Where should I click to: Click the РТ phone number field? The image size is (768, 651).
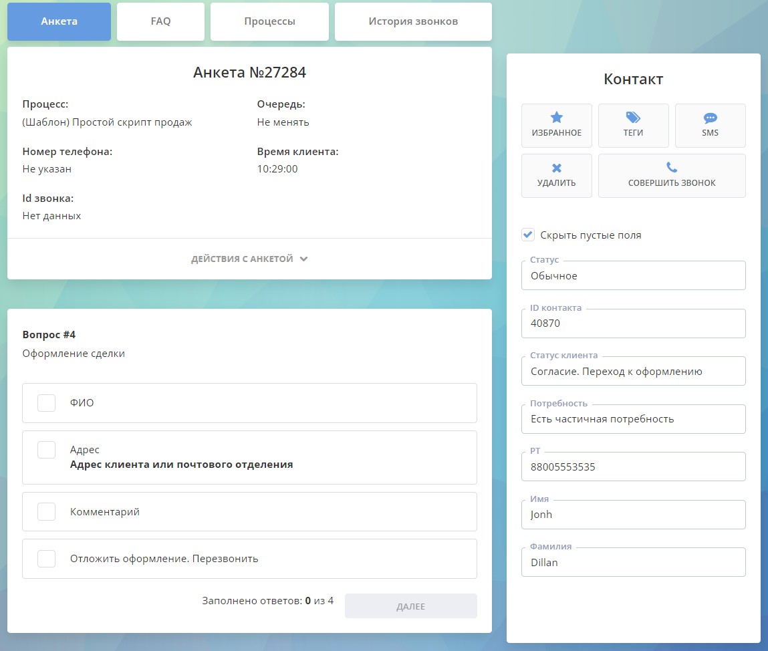click(x=633, y=467)
